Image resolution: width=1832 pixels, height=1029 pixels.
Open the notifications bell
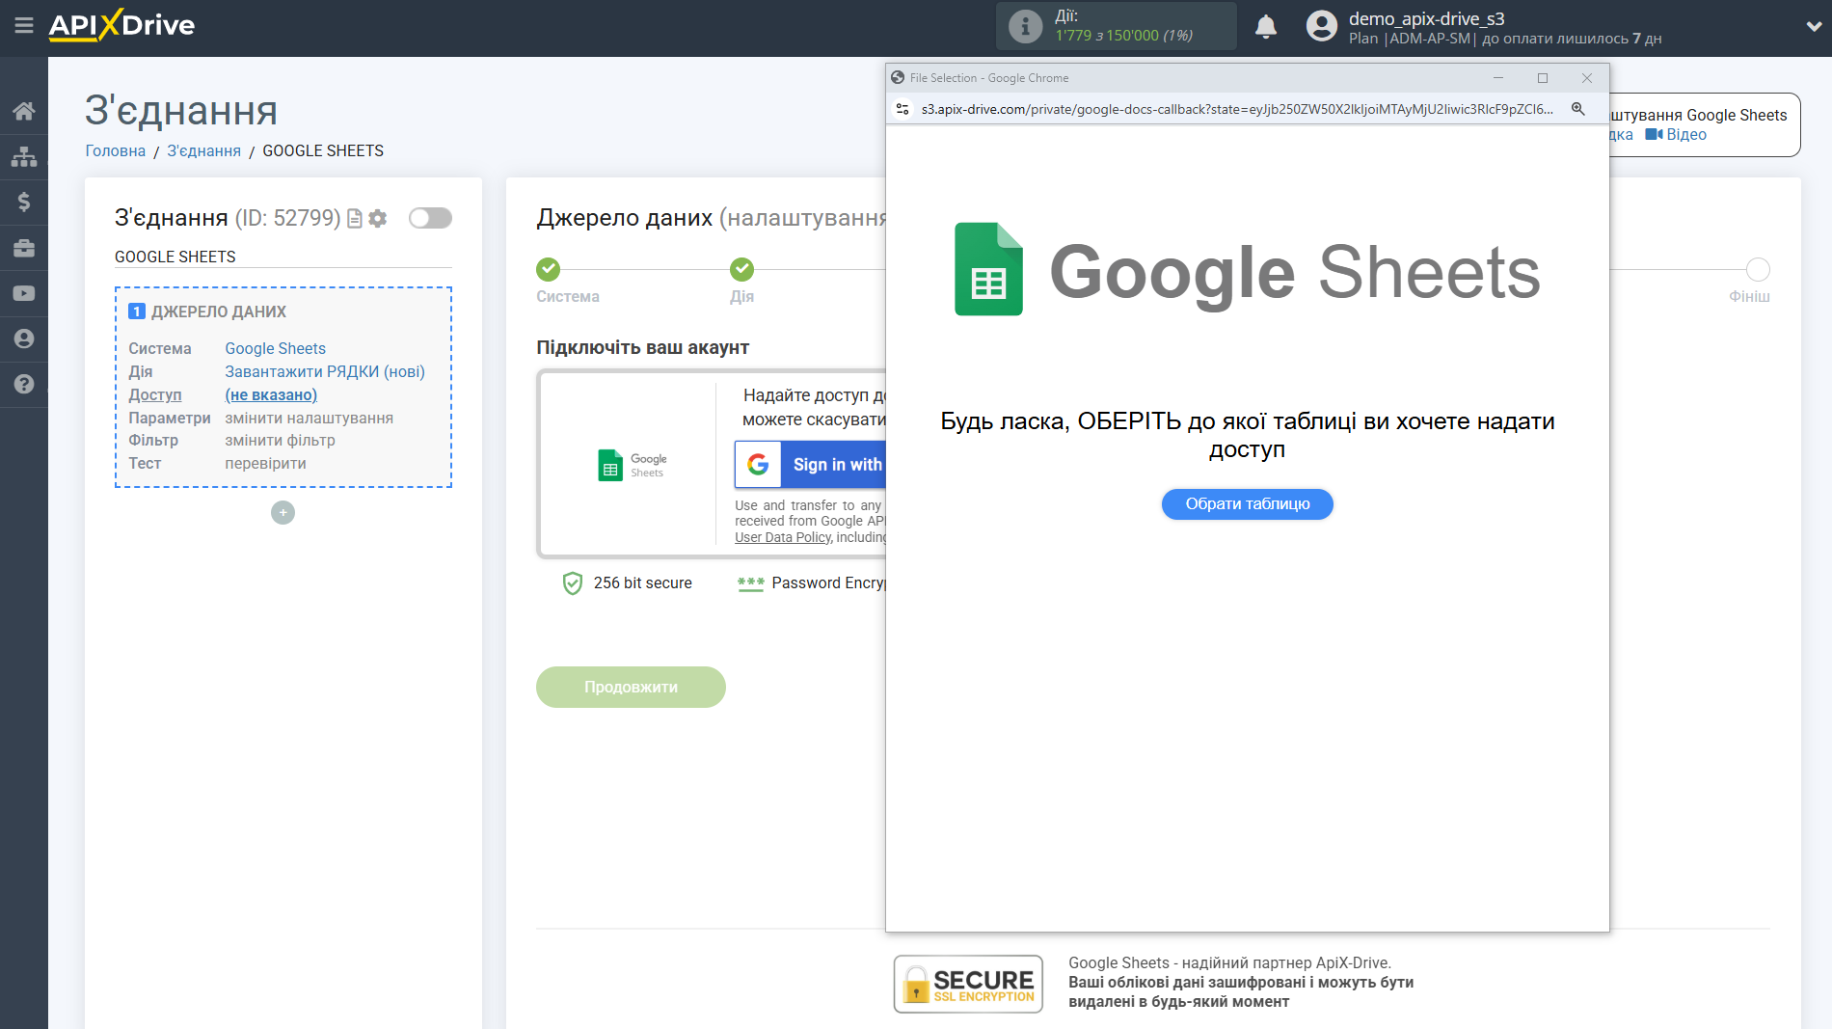tap(1265, 26)
